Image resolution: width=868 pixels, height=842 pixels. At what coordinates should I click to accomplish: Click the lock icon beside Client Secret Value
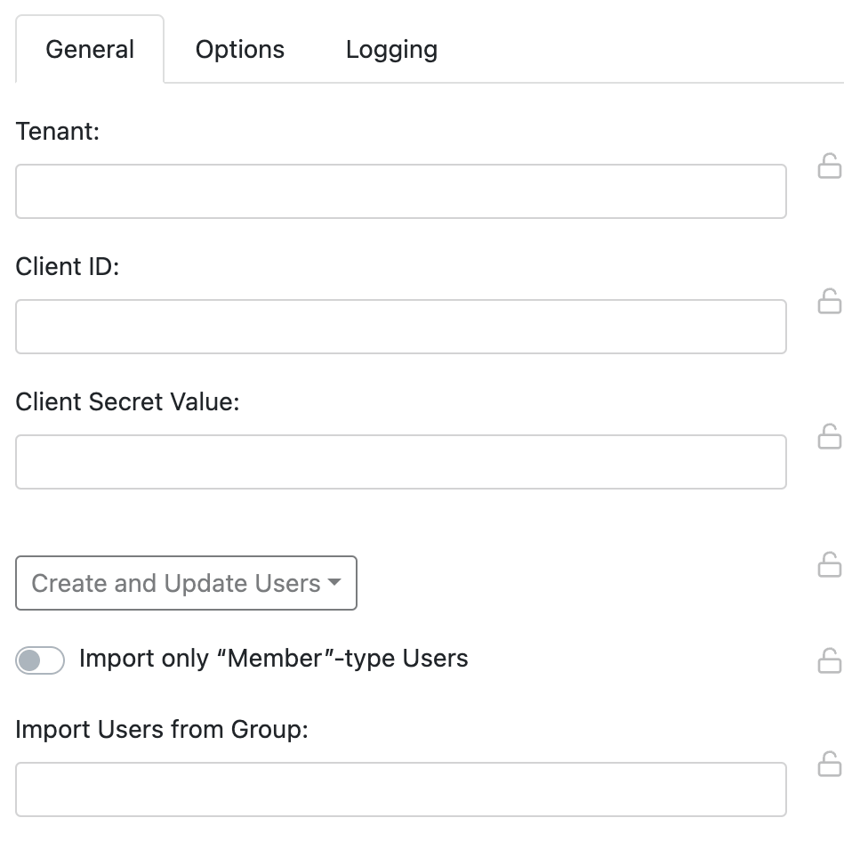coord(830,437)
